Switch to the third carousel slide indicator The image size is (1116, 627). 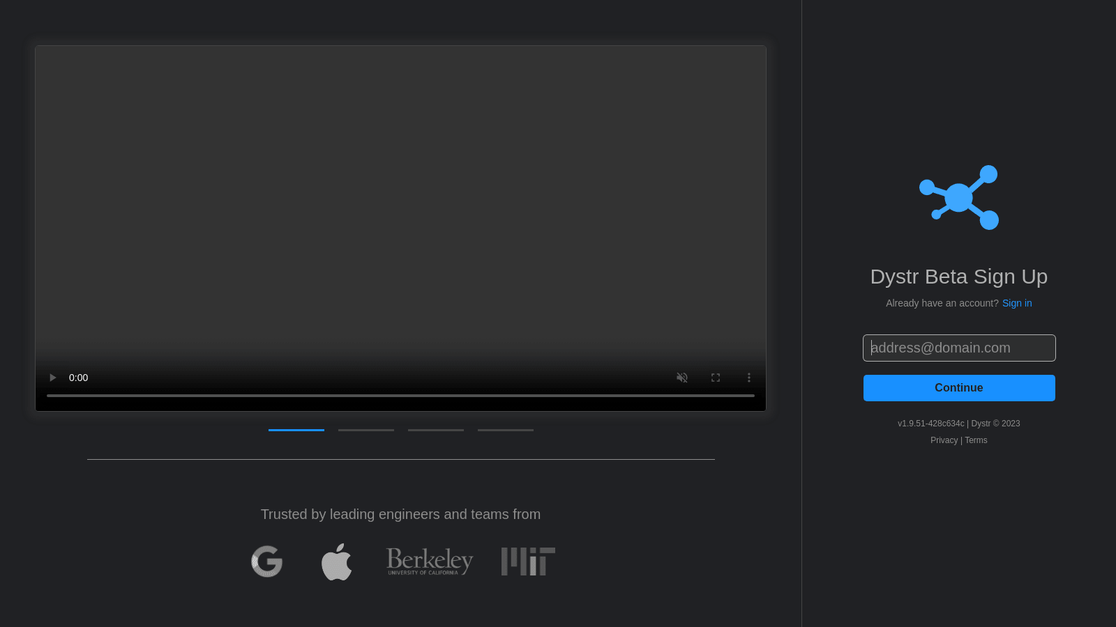pyautogui.click(x=436, y=430)
